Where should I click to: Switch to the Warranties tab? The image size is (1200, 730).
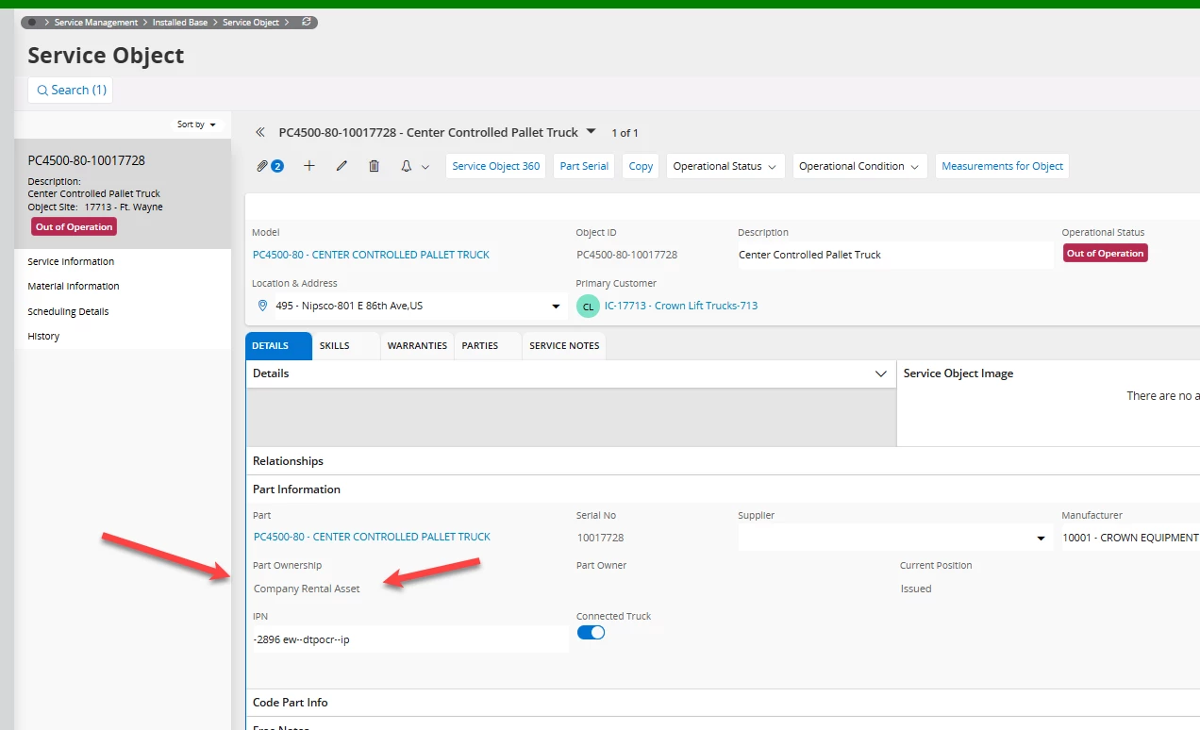pyautogui.click(x=417, y=346)
